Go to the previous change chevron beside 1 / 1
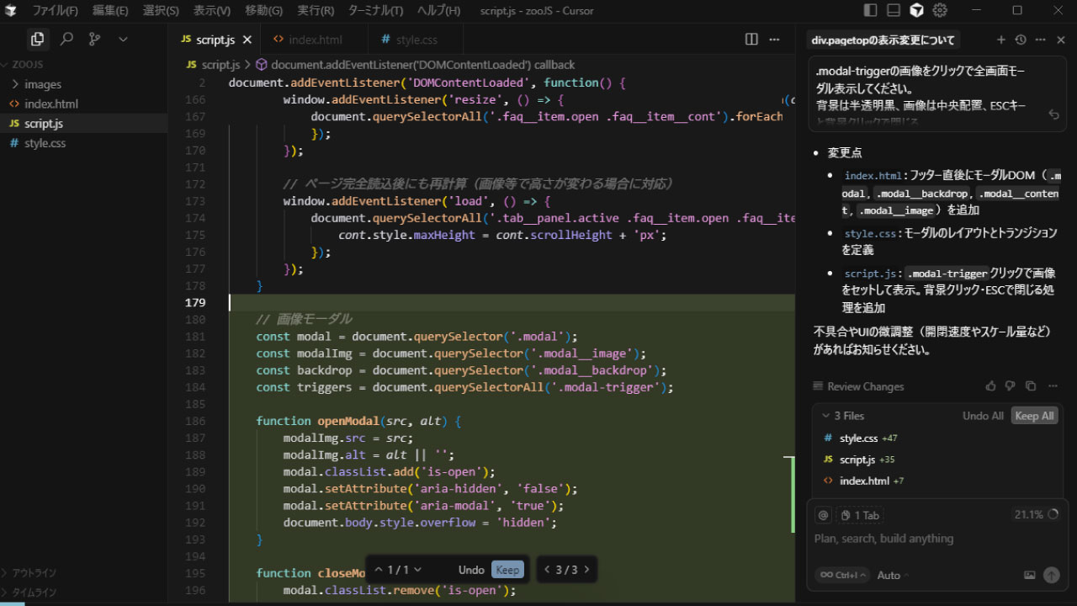 (x=379, y=570)
